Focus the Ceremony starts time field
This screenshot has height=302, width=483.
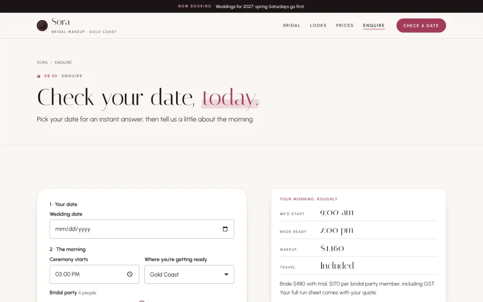click(94, 274)
